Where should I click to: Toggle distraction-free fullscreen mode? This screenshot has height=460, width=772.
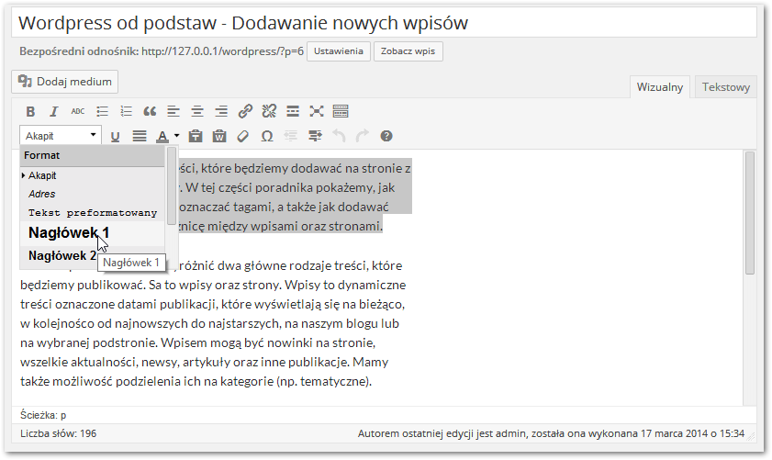coord(317,112)
